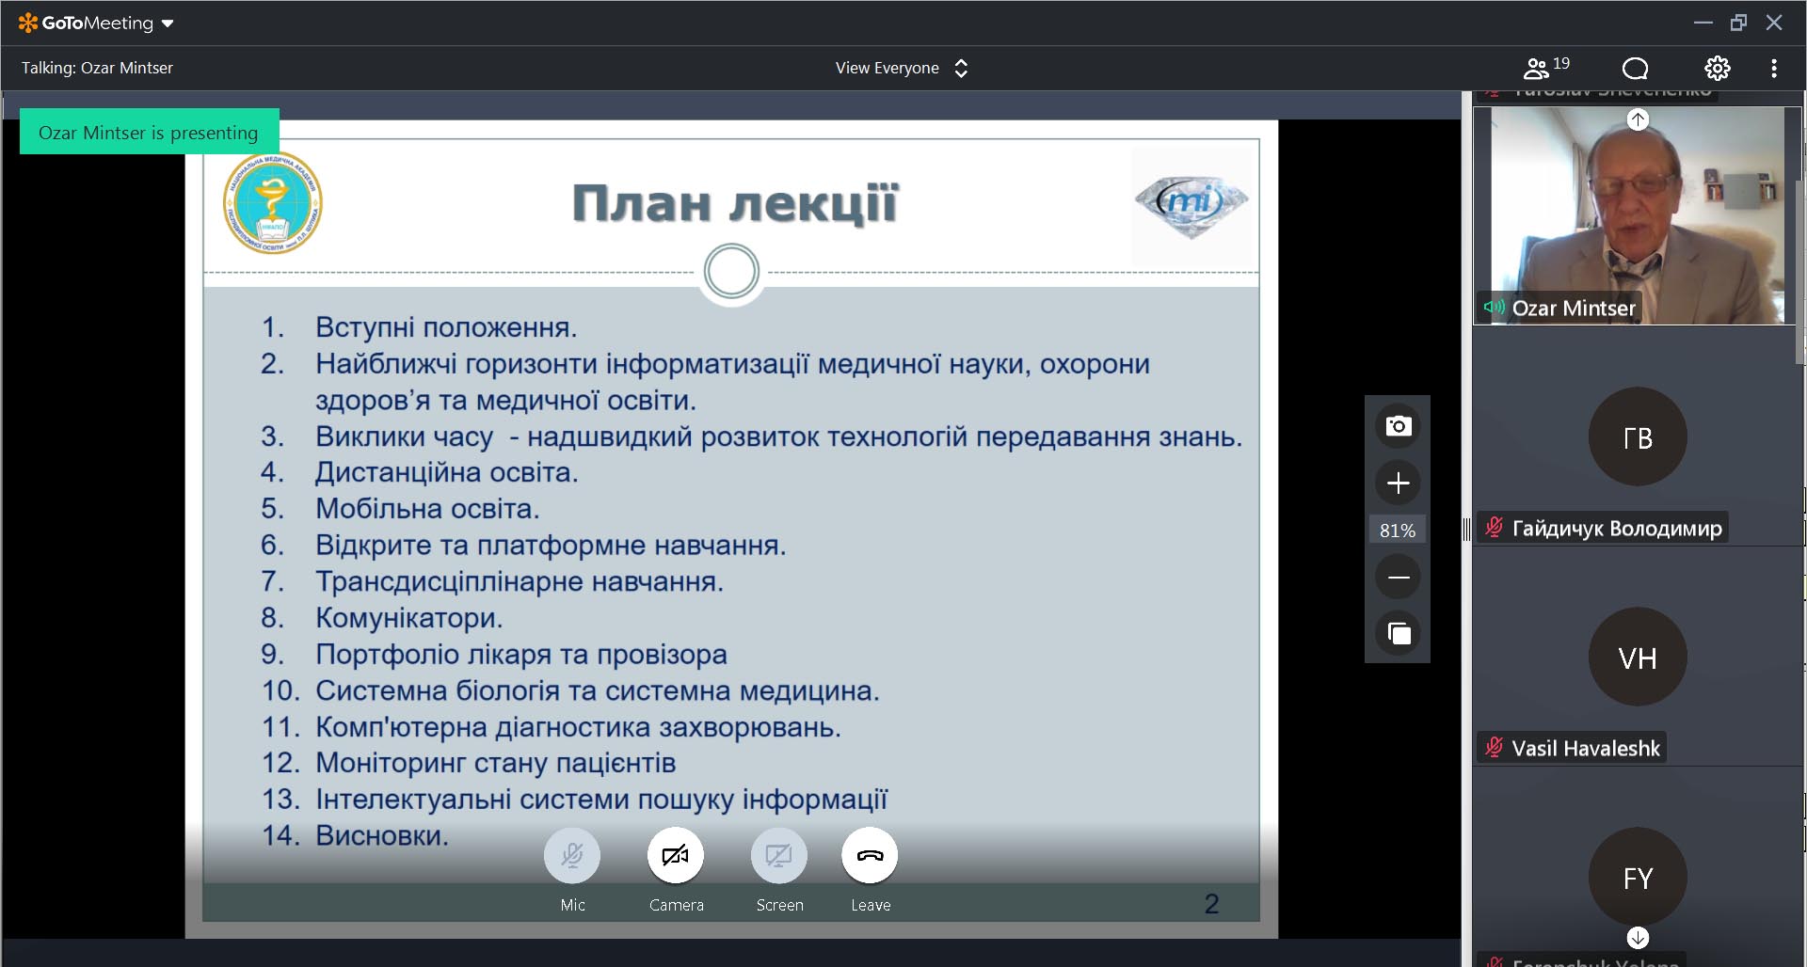Start sharing with the Screen button
Viewport: 1807px width, 967px height.
[x=779, y=856]
